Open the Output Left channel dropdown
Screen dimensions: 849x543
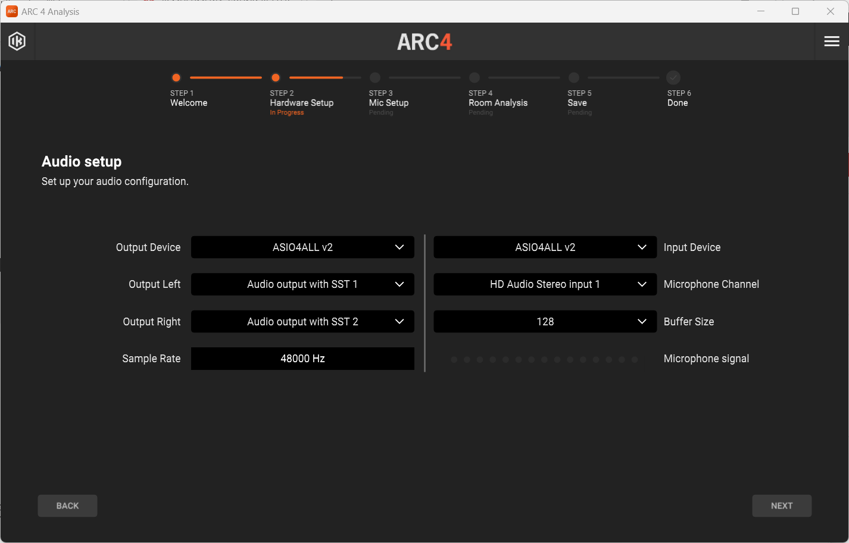pyautogui.click(x=302, y=284)
